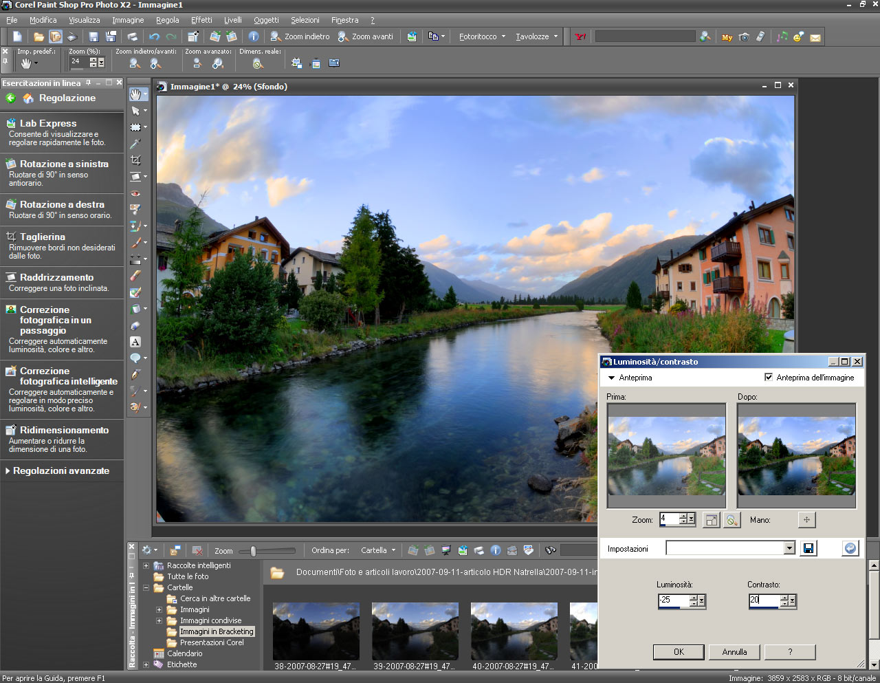Select the Text tool (A icon)
The width and height of the screenshot is (880, 683).
(135, 342)
